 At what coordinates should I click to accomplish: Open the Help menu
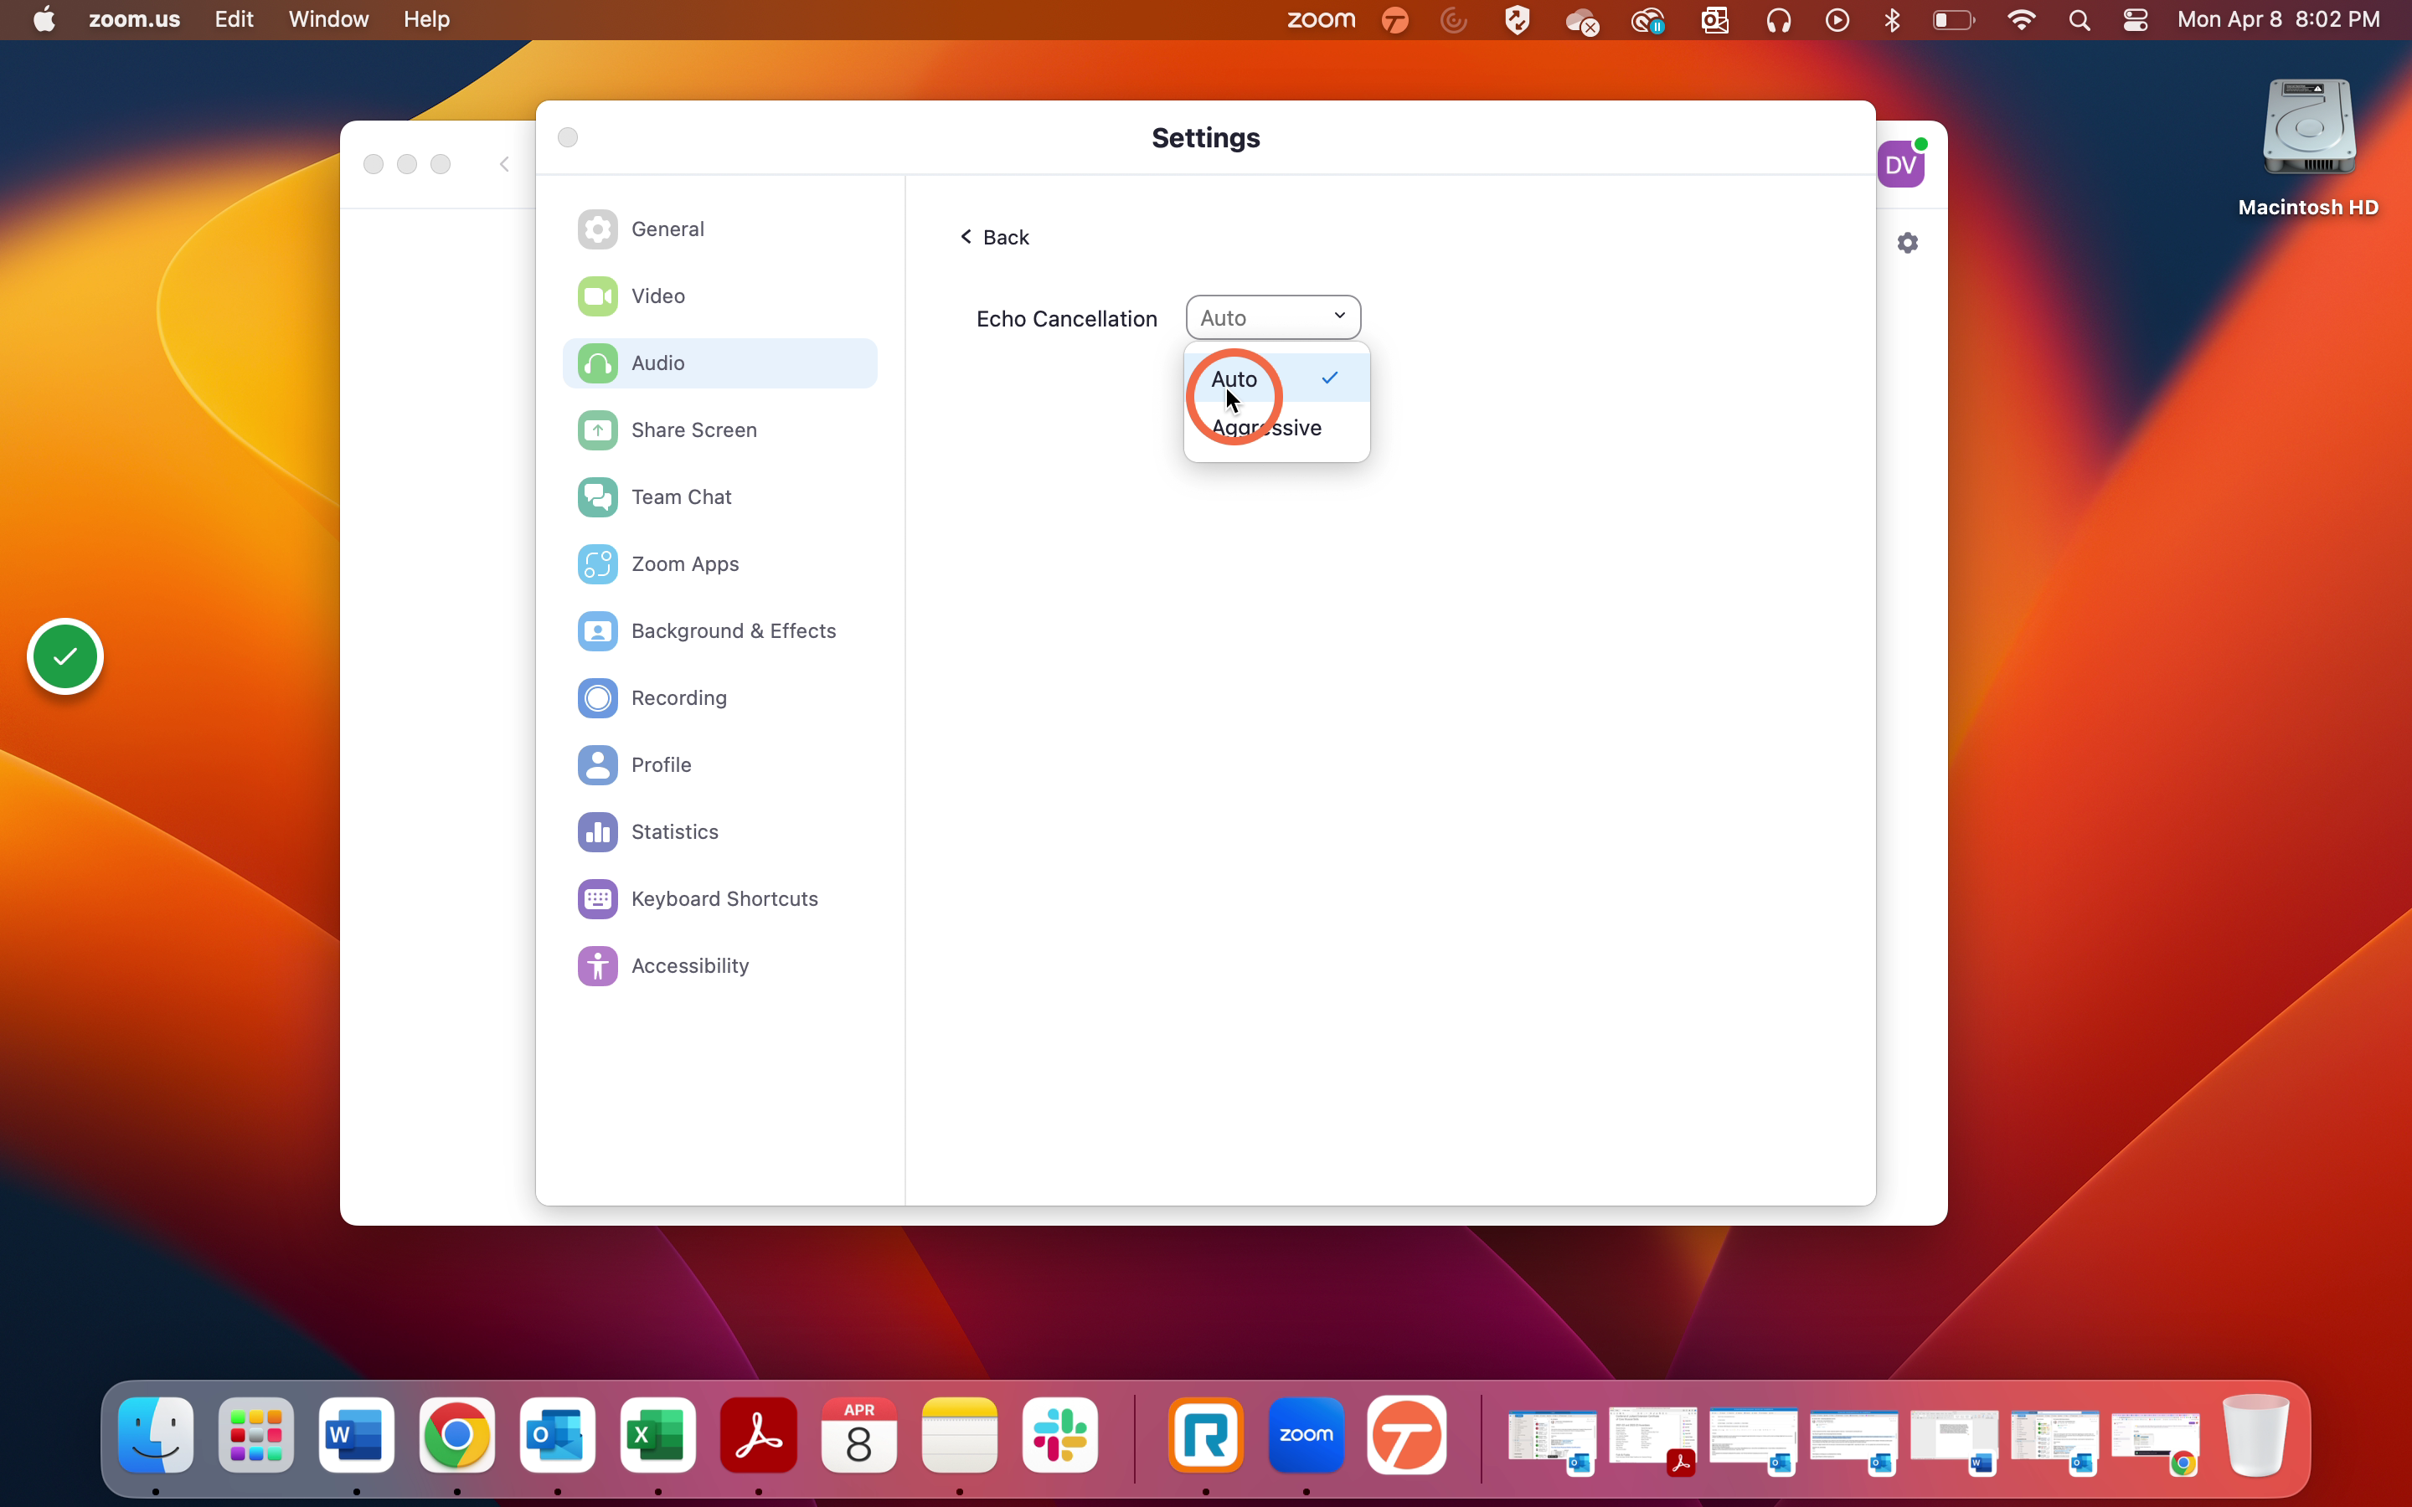click(426, 20)
